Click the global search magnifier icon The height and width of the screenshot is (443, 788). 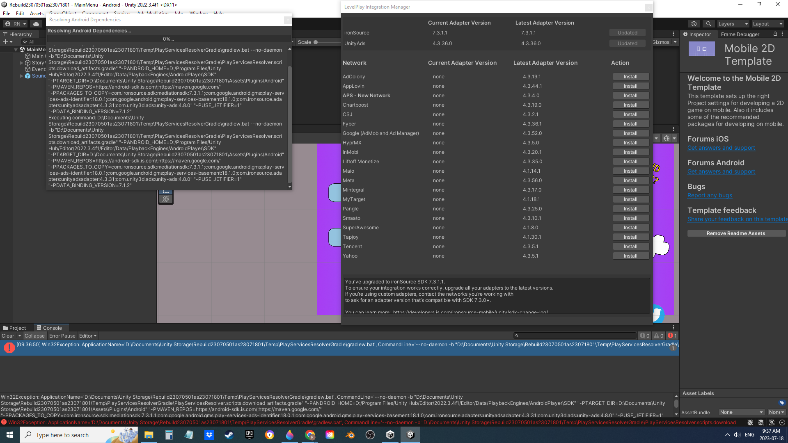[708, 24]
